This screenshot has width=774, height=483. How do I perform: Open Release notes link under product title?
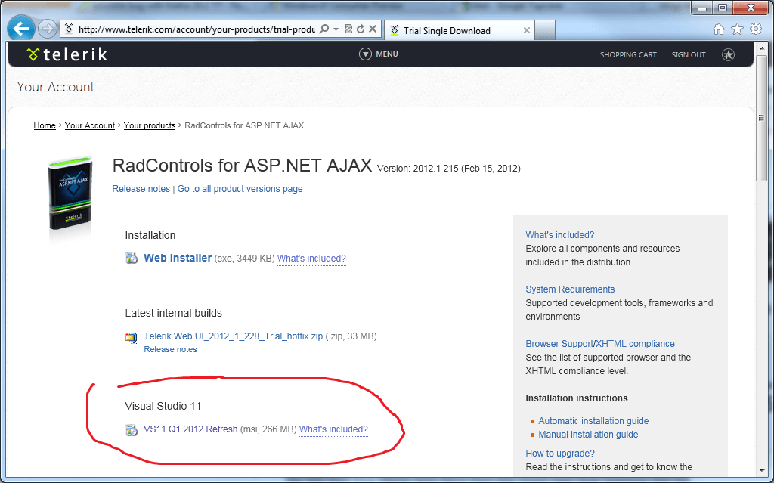click(x=141, y=189)
